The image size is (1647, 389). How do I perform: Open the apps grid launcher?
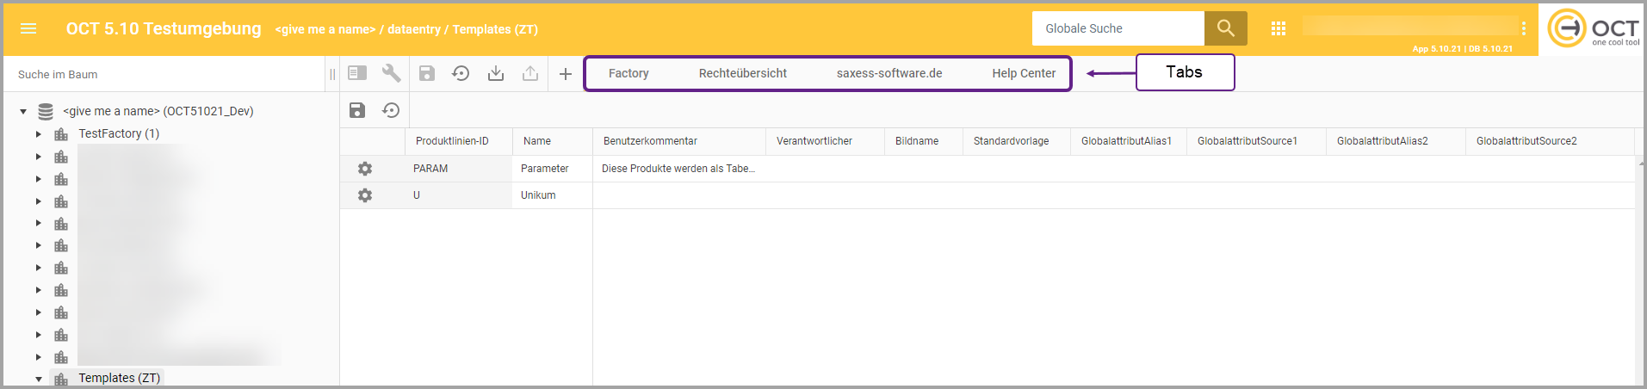pyautogui.click(x=1279, y=28)
